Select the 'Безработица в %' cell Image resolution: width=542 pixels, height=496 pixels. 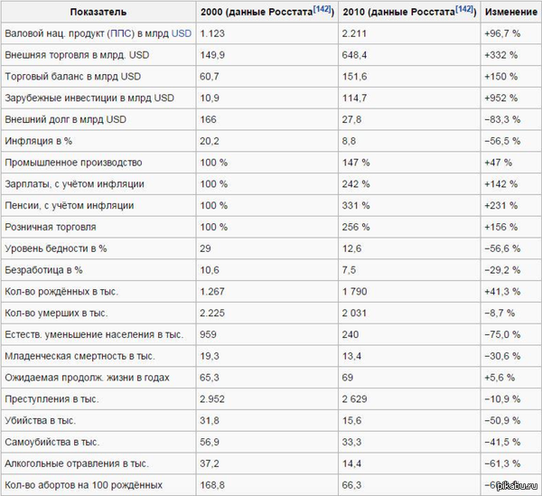43,270
